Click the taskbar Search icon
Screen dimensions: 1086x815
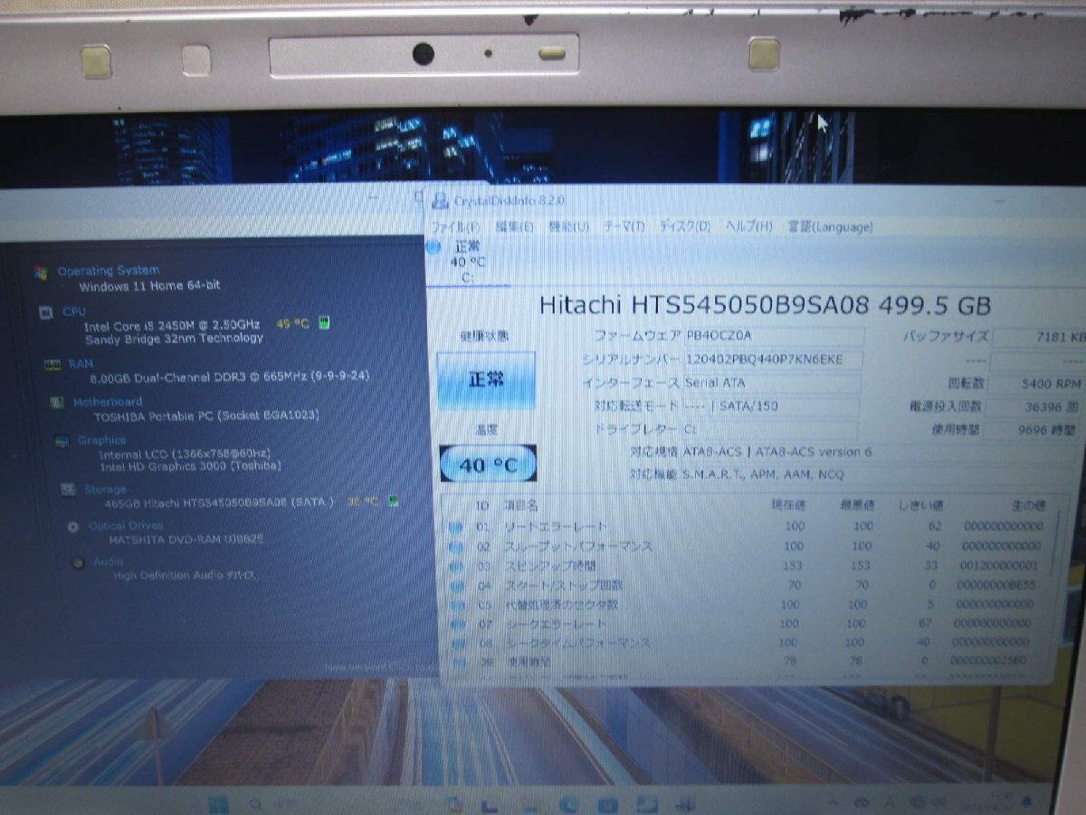[x=256, y=804]
